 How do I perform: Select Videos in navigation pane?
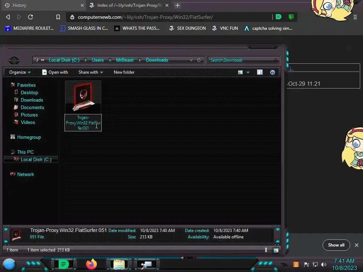28,122
